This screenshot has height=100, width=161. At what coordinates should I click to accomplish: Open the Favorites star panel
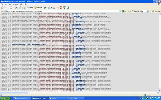coord(38,8)
